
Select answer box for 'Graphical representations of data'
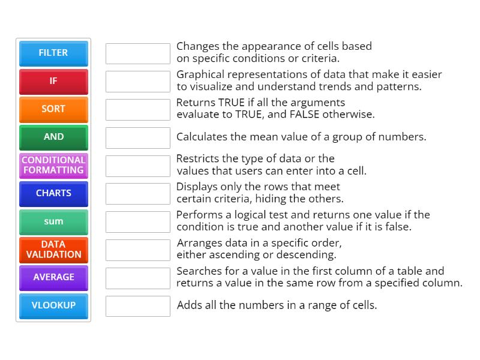138,82
